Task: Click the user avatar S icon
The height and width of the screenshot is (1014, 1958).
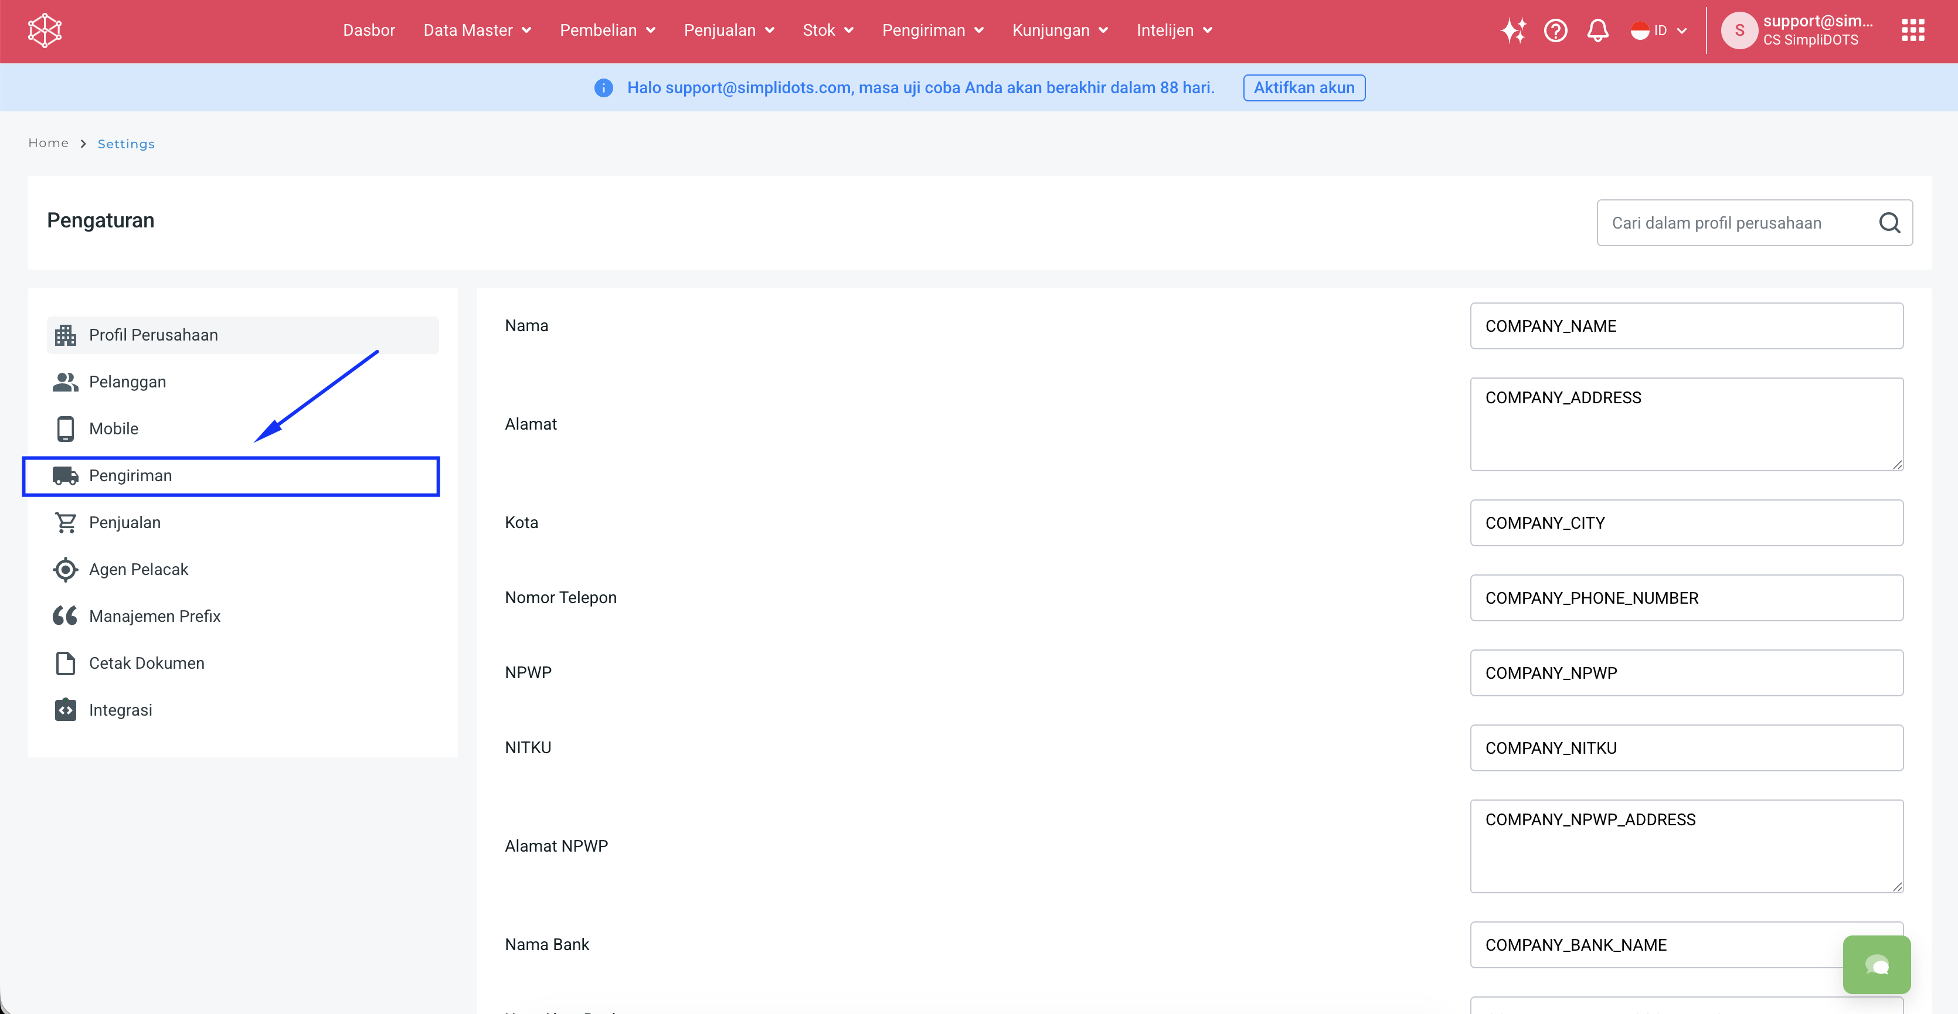Action: 1739,30
